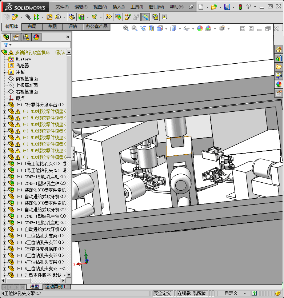Click the Edit Appearance color ball
Image resolution: width=284 pixels, height=298 pixels.
click(x=200, y=28)
